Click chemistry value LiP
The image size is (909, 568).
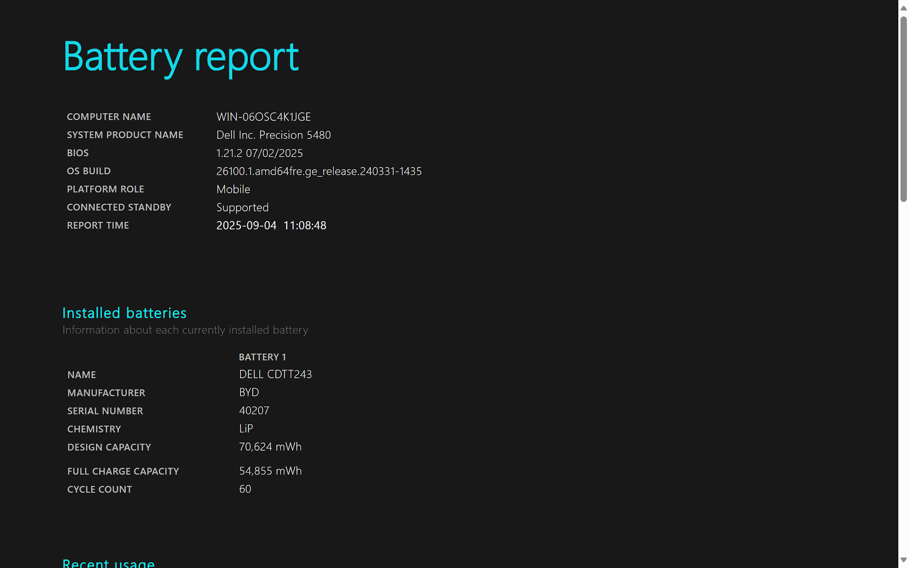[x=246, y=429]
